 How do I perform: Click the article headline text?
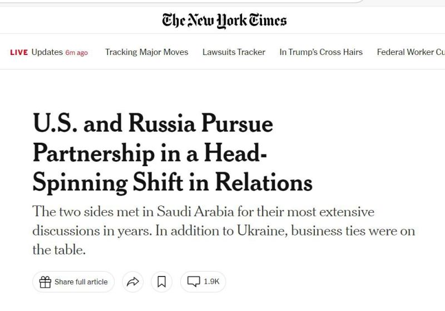[172, 153]
